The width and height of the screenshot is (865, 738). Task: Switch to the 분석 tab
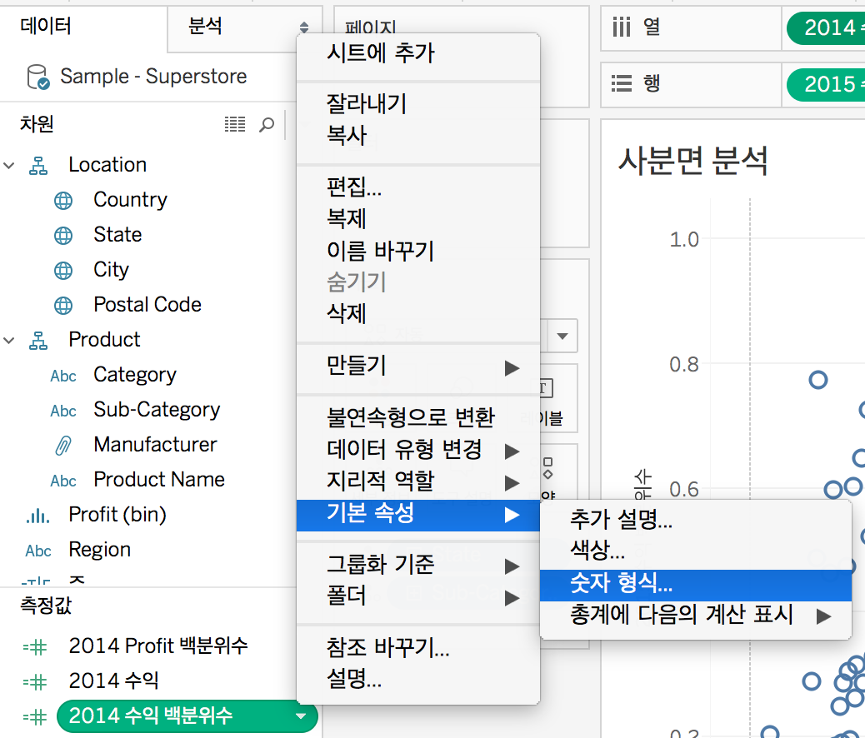(205, 26)
